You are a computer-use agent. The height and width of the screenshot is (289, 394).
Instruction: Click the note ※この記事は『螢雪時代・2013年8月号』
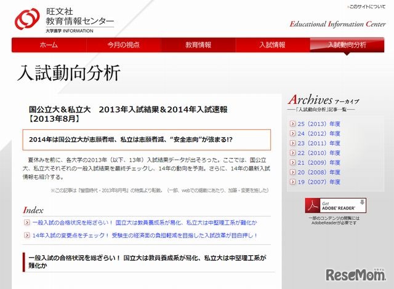159,191
